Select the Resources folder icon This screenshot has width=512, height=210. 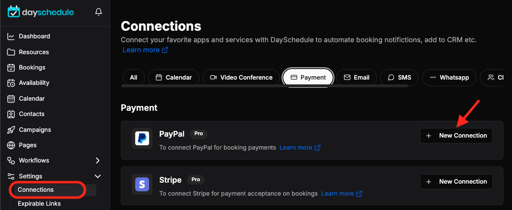11,52
